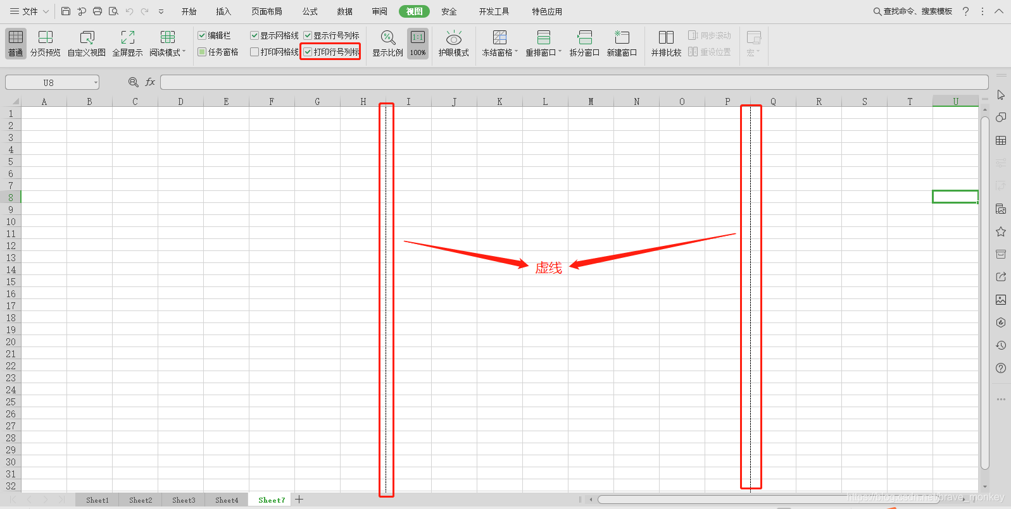The height and width of the screenshot is (509, 1011).
Task: Expand quick access toolbar customize arrow
Action: click(x=161, y=11)
